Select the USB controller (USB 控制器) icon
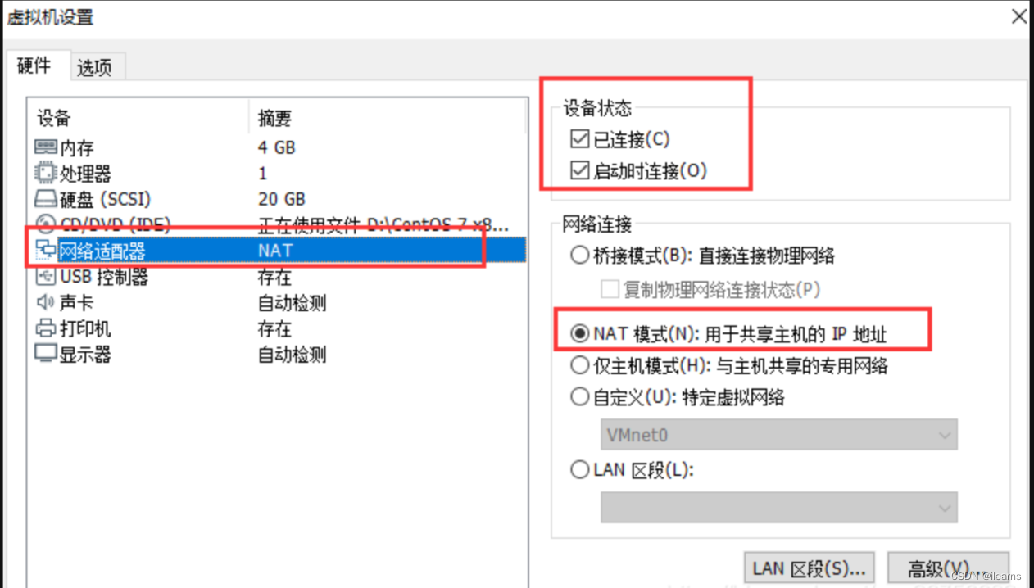The image size is (1034, 588). pyautogui.click(x=46, y=277)
